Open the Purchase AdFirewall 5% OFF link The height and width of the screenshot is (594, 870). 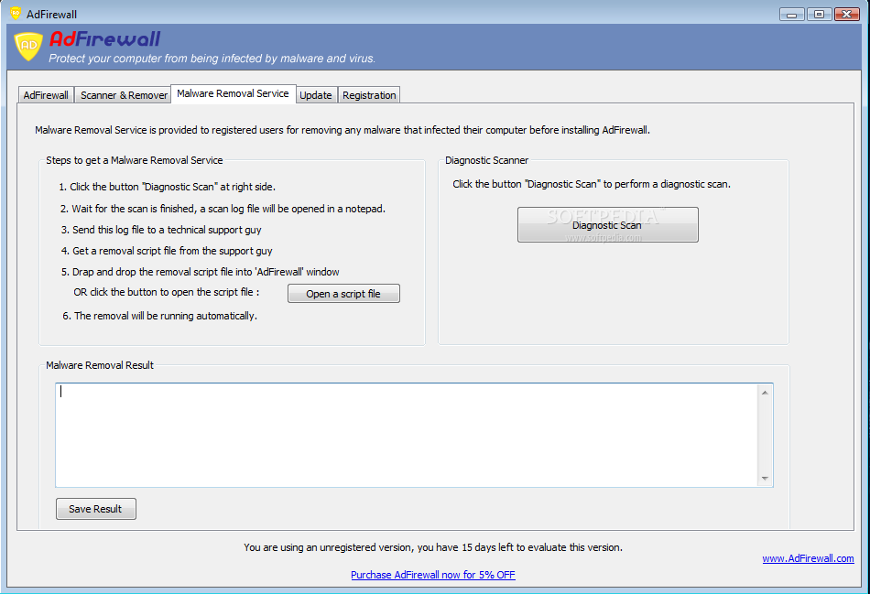pos(433,575)
